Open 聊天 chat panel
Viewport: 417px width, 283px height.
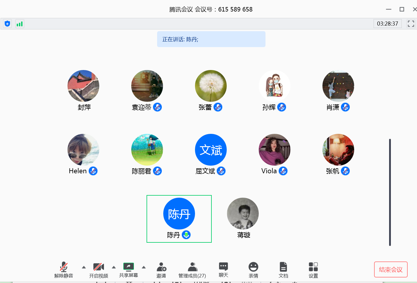(223, 270)
